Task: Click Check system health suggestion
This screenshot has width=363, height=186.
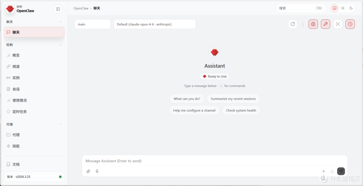Action: click(x=241, y=110)
